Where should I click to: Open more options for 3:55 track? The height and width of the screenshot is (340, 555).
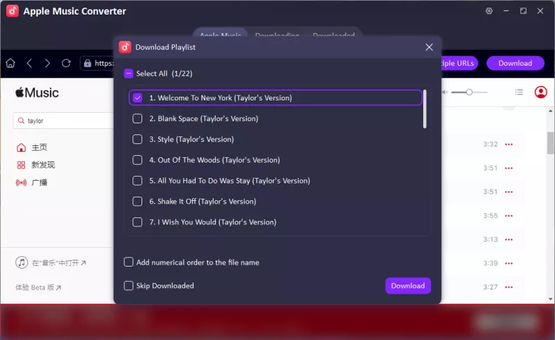point(509,216)
